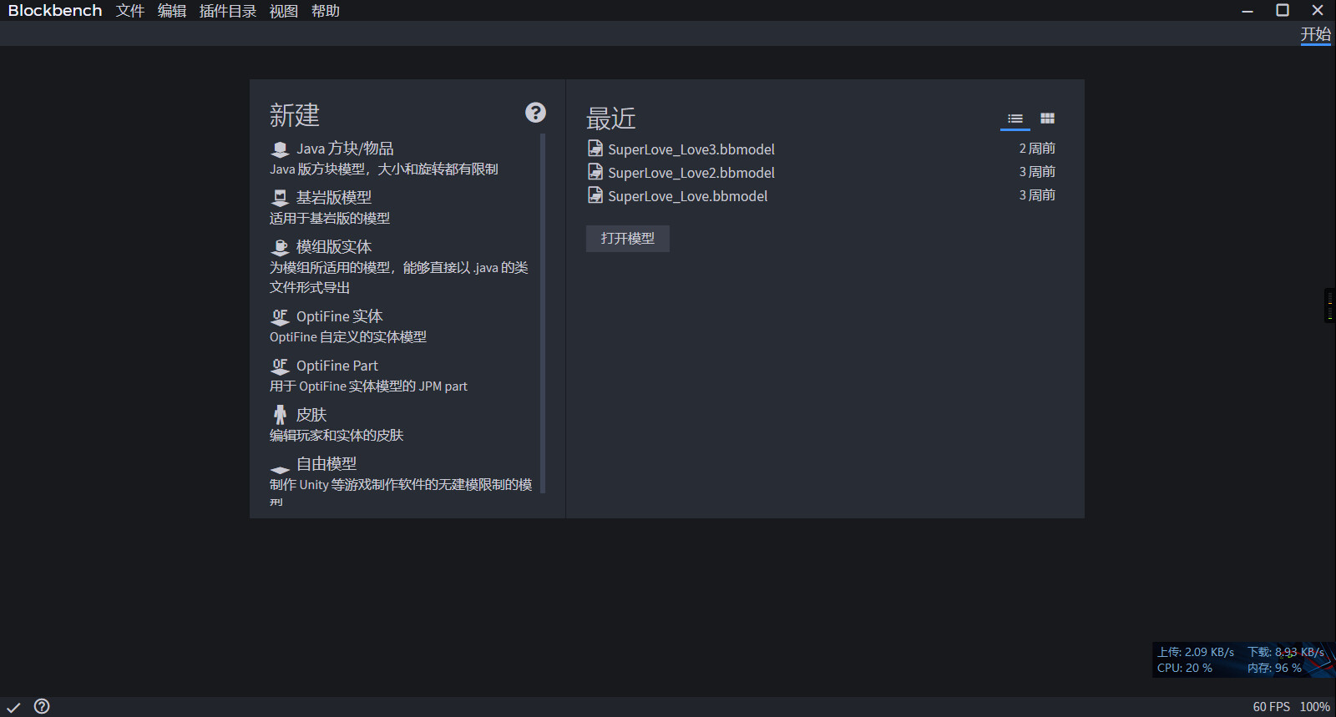This screenshot has height=717, width=1336.
Task: Click the checkmark icon in status bar
Action: pyautogui.click(x=13, y=707)
